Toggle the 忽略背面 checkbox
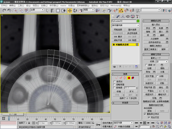The width and height of the screenshot is (172, 129). pos(114,85)
